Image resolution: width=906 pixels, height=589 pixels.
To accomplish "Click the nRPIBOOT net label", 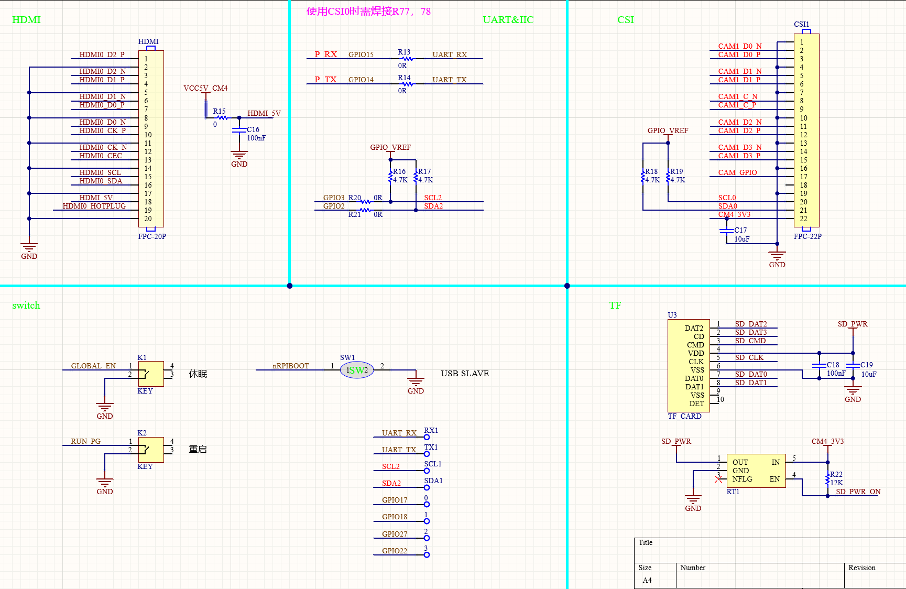I will click(291, 366).
